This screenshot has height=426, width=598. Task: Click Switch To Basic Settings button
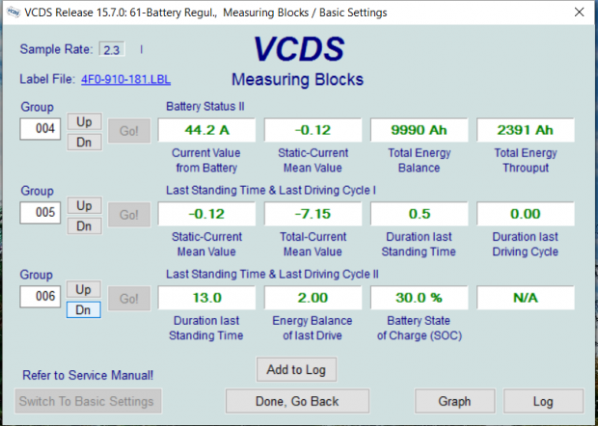88,401
